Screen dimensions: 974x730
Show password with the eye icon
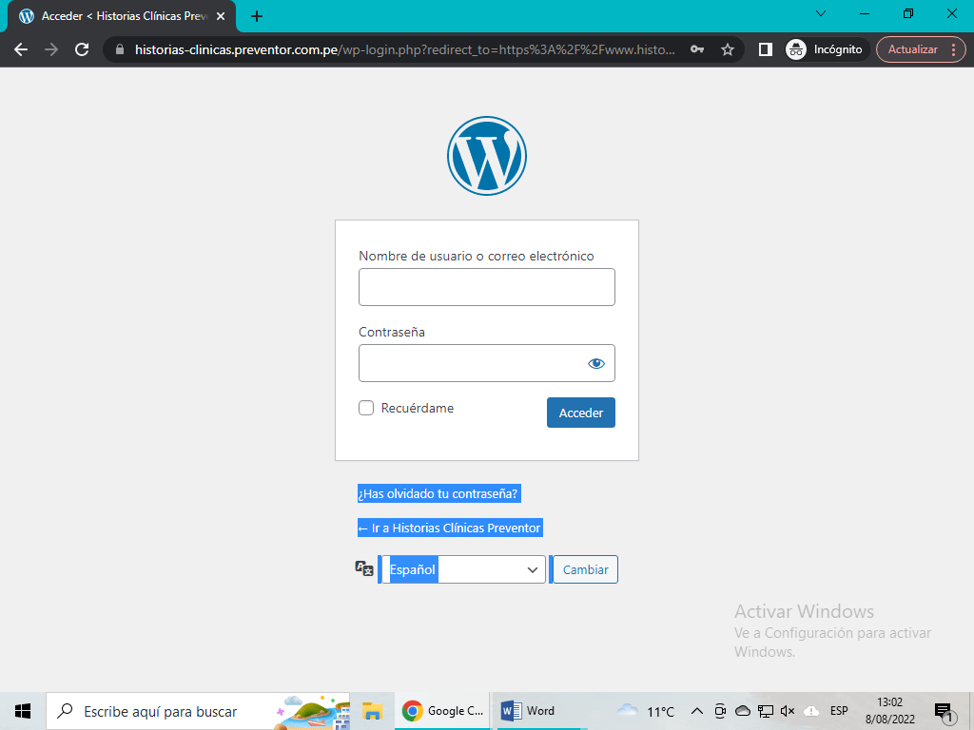pos(595,363)
